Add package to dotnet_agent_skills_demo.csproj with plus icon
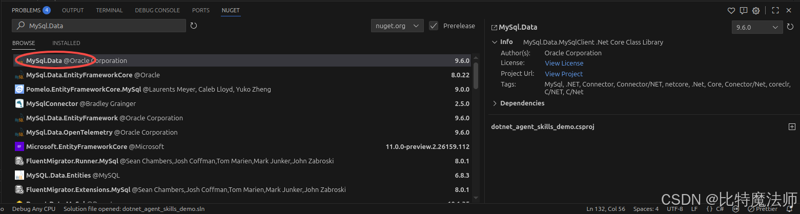Image resolution: width=800 pixels, height=214 pixels. pyautogui.click(x=792, y=127)
